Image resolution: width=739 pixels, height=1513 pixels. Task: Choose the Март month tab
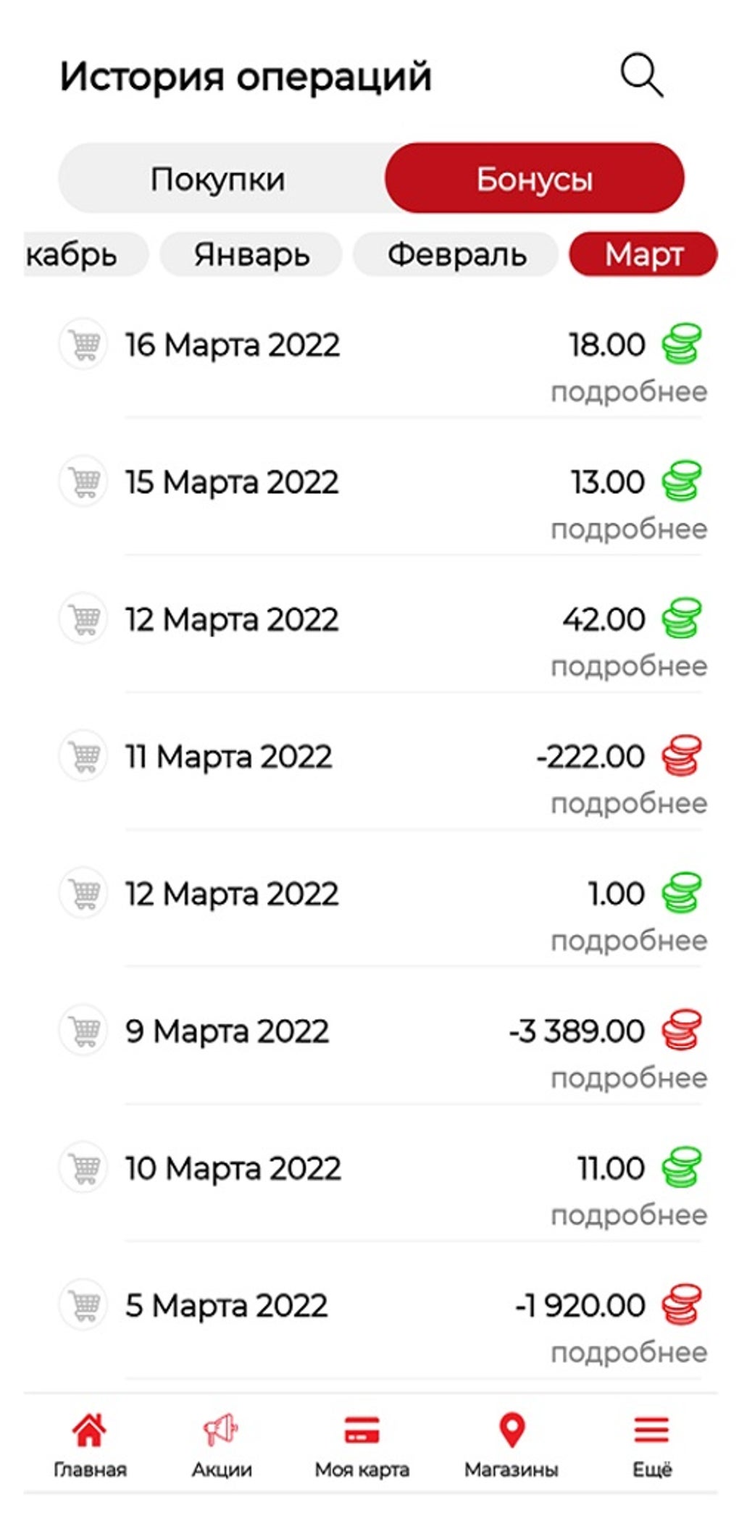click(643, 255)
